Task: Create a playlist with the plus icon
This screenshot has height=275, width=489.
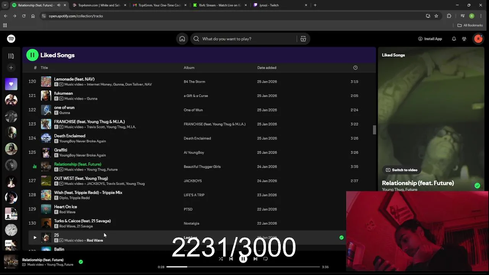Action: click(11, 68)
